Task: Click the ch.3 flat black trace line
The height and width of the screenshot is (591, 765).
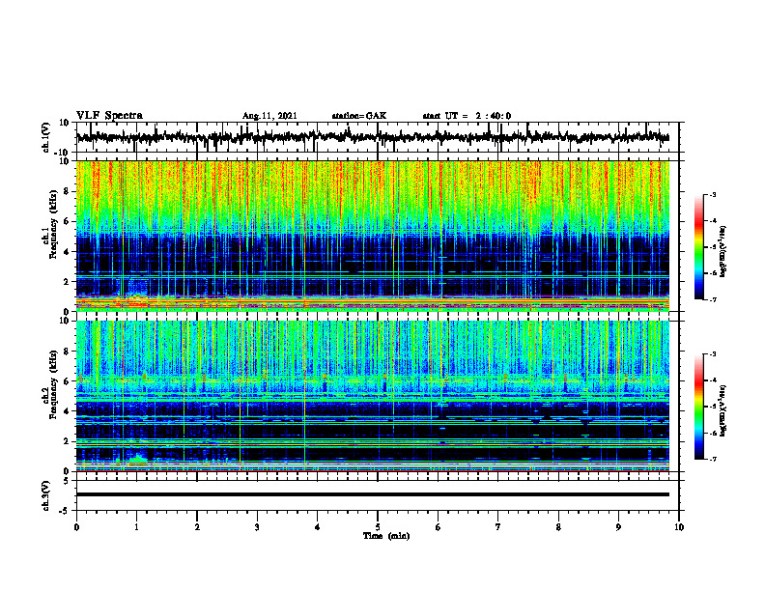Action: coord(373,494)
